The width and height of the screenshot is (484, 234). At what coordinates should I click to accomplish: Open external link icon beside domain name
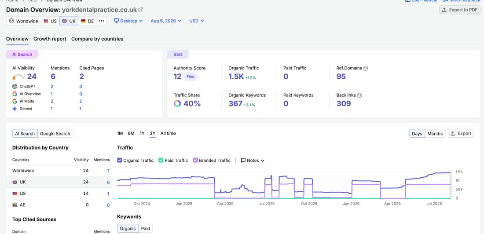point(140,10)
